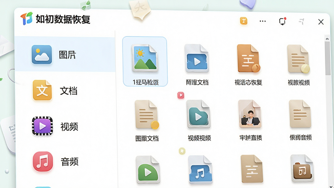Screen dimensions: 334x188
Task: Click the label under the landscape picture icon
Action: coord(145,82)
